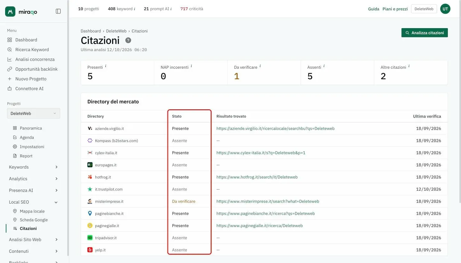Click the 12/10/2026 date in Trustpilot row
Image resolution: width=461 pixels, height=263 pixels.
[x=429, y=189]
